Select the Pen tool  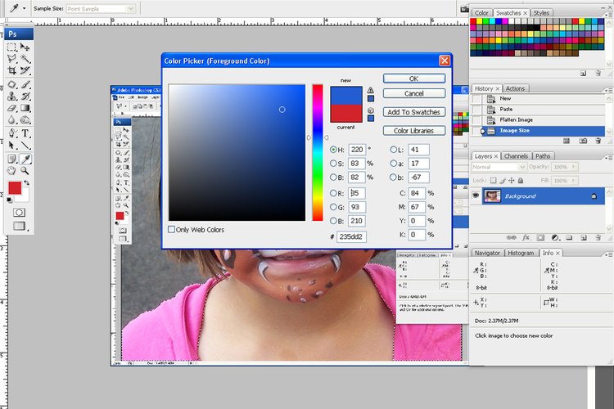[11, 133]
